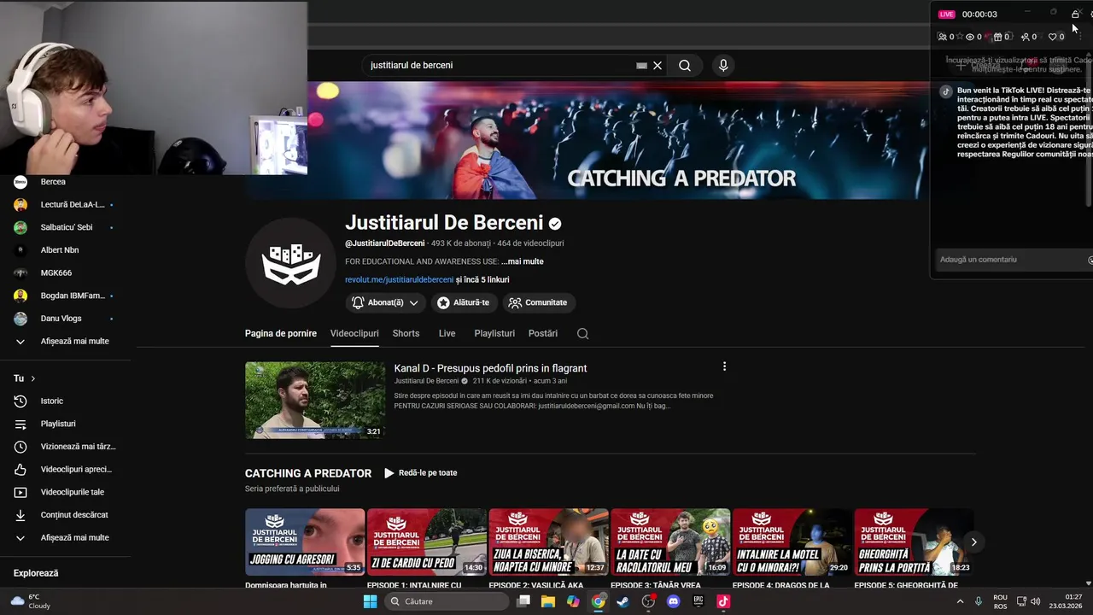Click the Windows taskbar Căutare search box
Screen dimensions: 1093x615
click(x=447, y=601)
